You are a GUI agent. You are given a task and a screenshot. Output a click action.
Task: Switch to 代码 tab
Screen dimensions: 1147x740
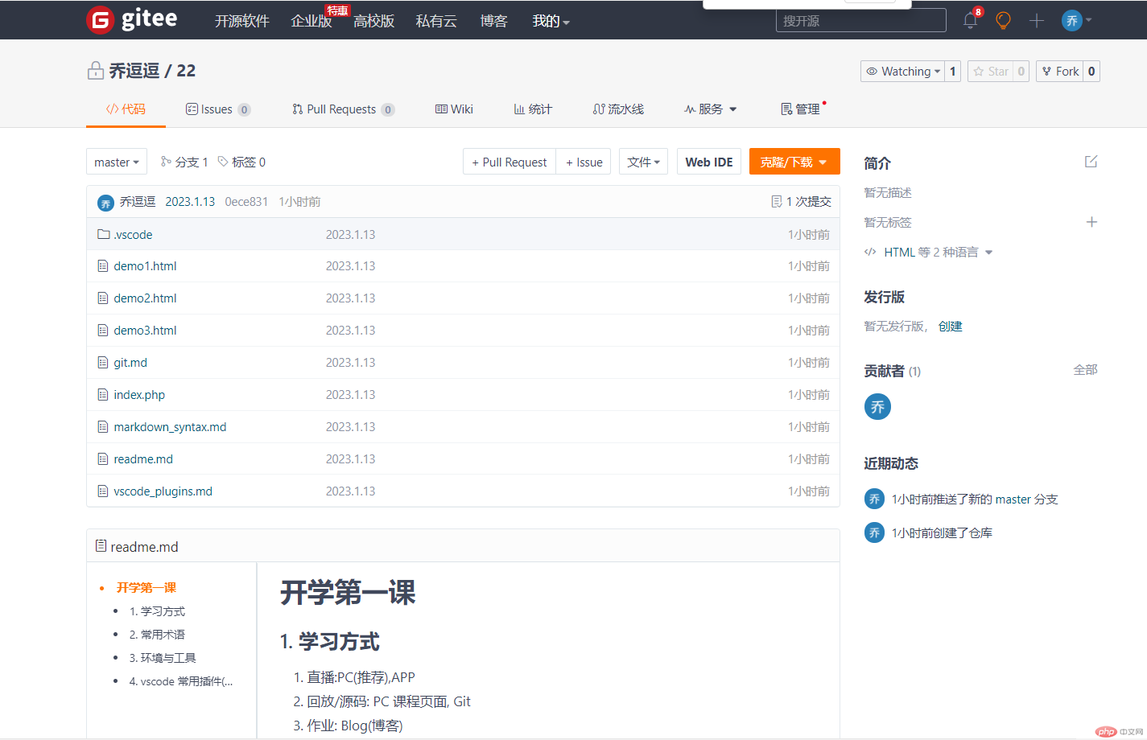point(126,109)
